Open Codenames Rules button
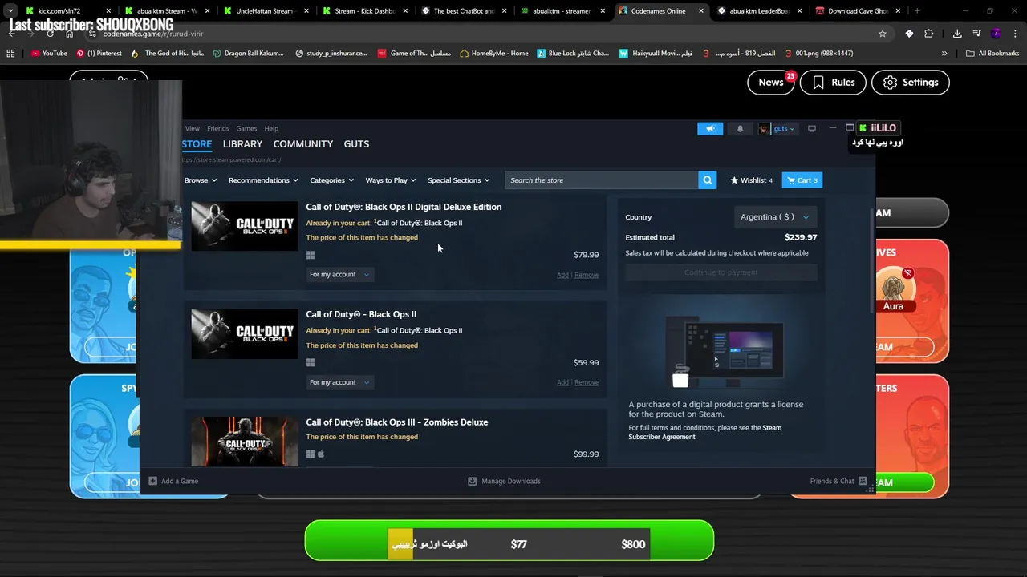Image resolution: width=1027 pixels, height=577 pixels. click(x=833, y=83)
